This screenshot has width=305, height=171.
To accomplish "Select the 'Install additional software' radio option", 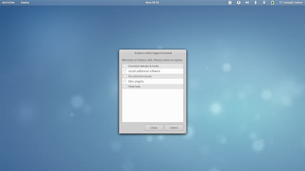I will 125,71.
